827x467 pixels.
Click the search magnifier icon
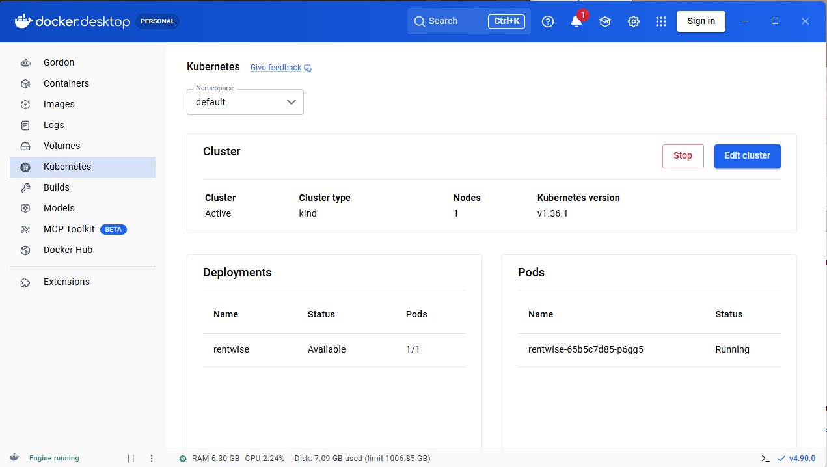coord(420,21)
